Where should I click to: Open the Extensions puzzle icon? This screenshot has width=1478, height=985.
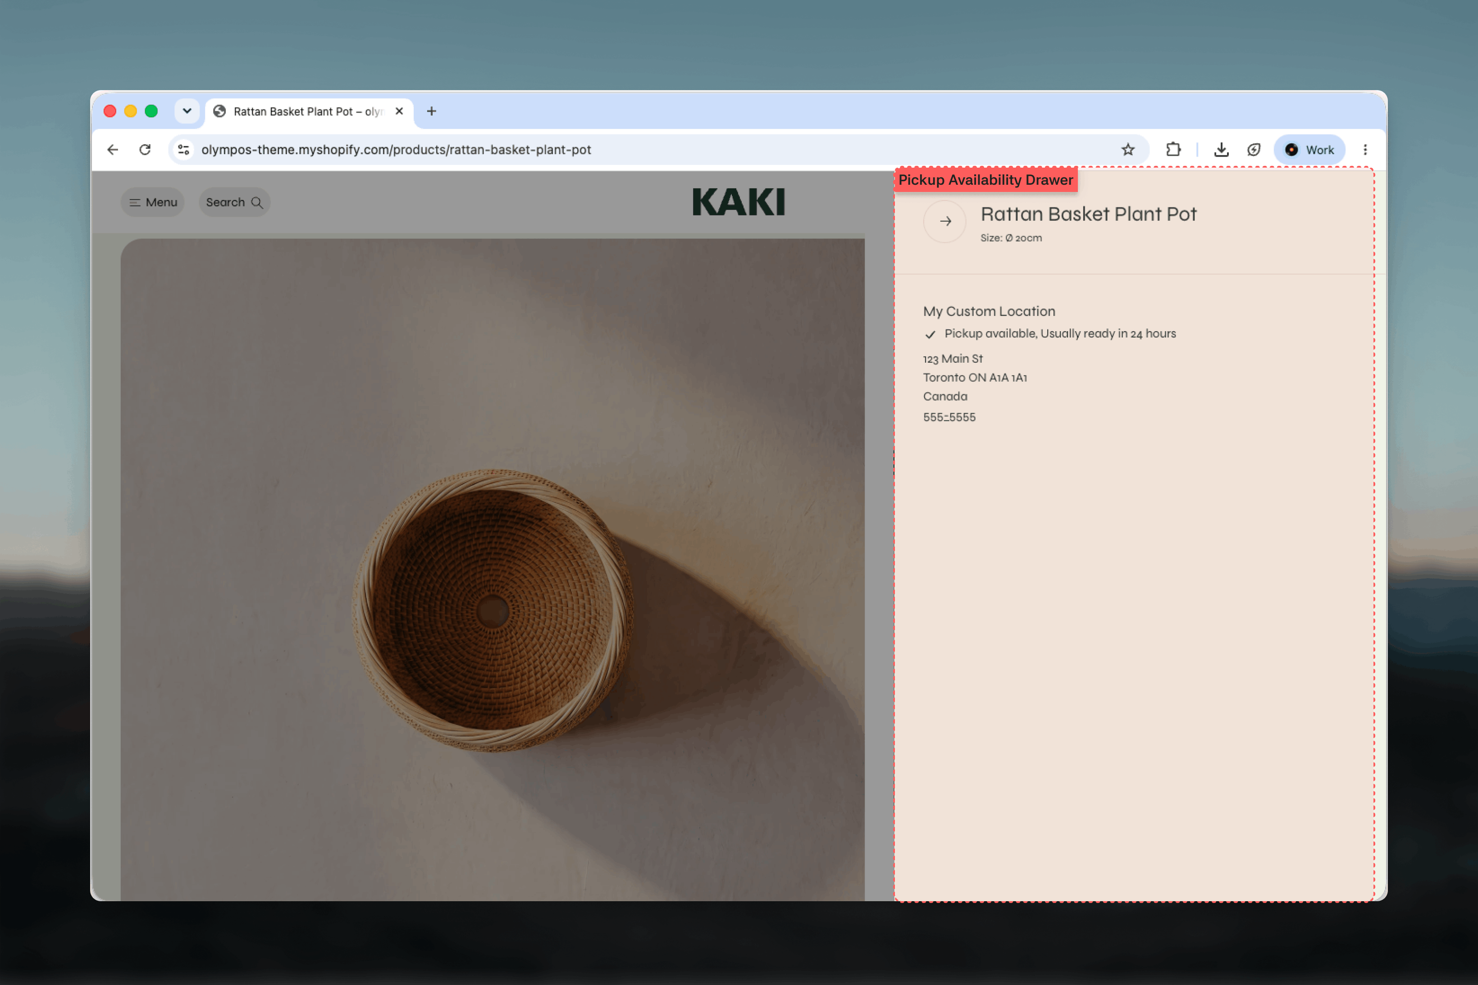point(1173,150)
